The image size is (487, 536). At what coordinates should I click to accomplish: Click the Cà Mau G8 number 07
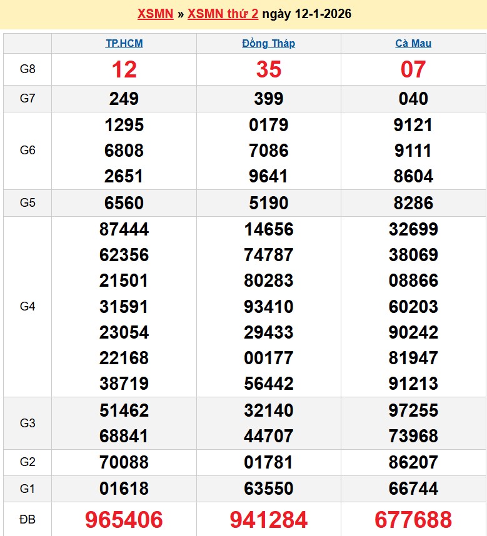pyautogui.click(x=413, y=69)
